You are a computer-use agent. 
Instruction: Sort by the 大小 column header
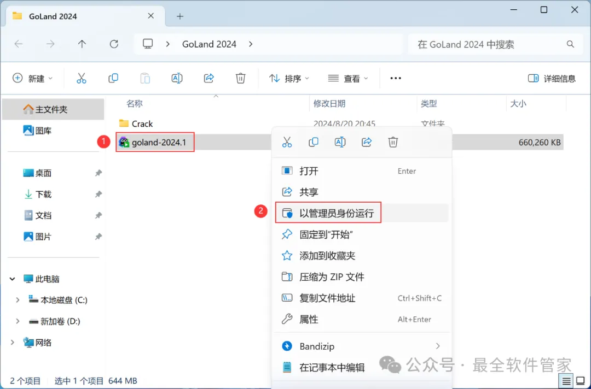click(x=518, y=103)
